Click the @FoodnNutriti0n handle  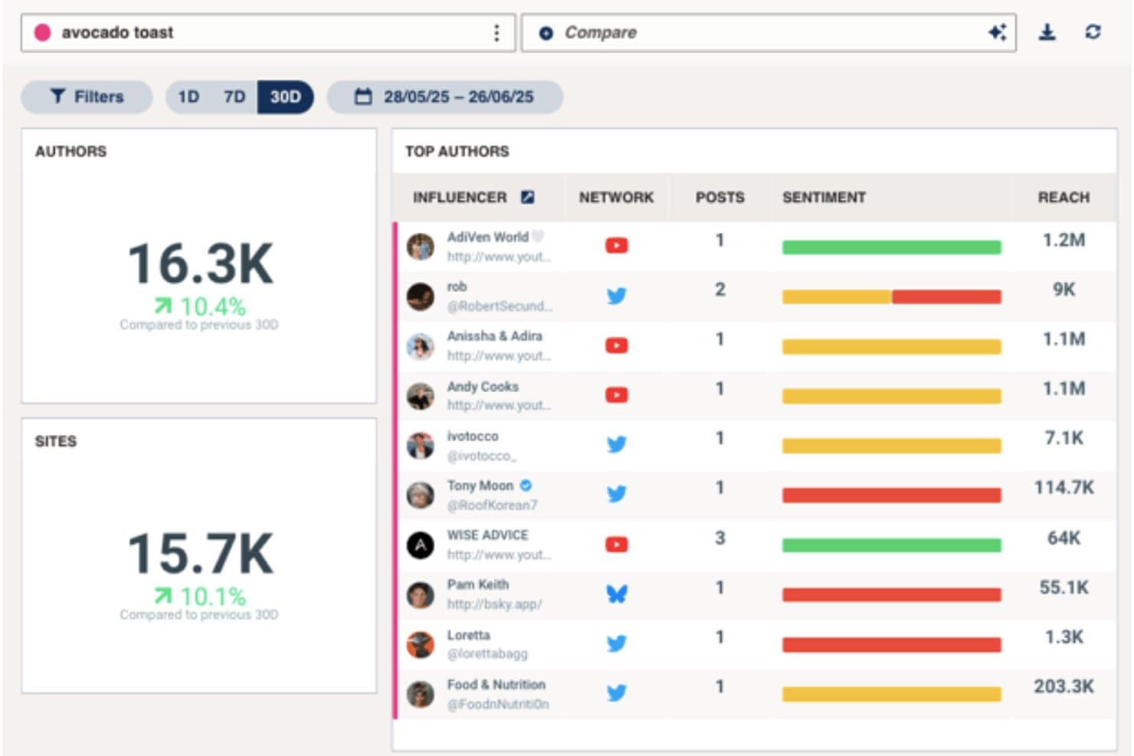click(x=498, y=704)
